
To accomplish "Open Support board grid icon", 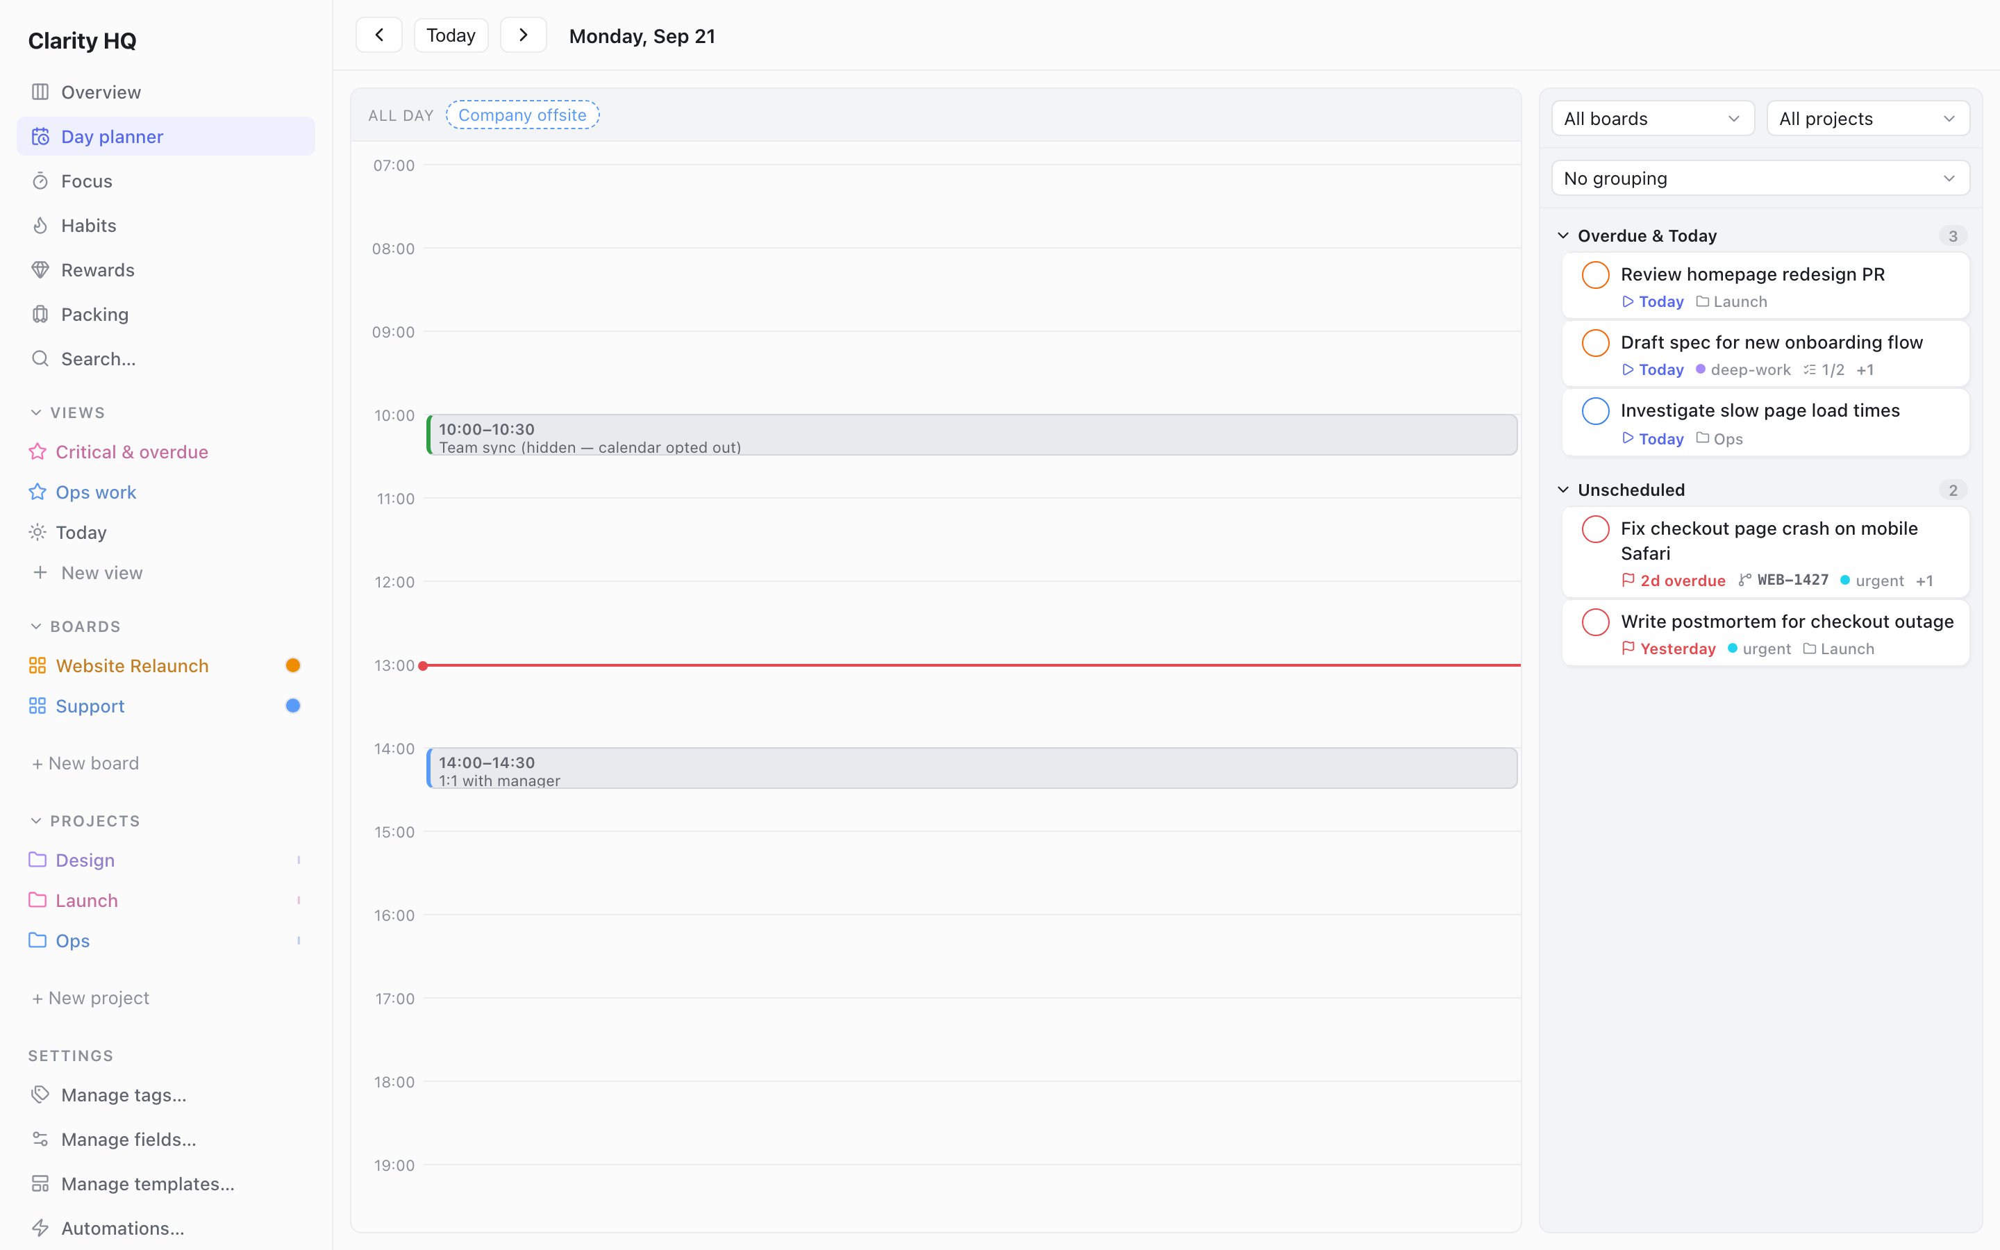I will coord(37,706).
